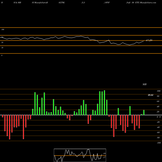The height and width of the screenshot is (162, 162).
Task: Click the RSI axis label 50
Action: 2,42
